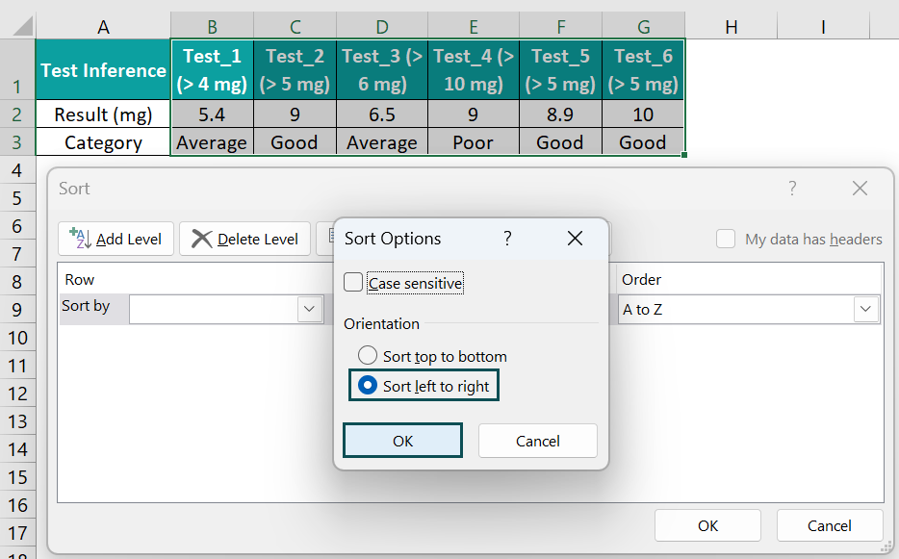Click the Poor category cell
Viewport: 899px width, 559px height.
[x=474, y=141]
